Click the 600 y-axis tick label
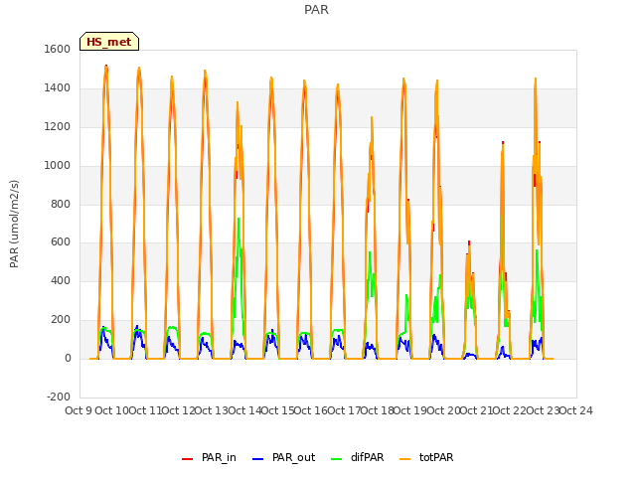 tap(61, 242)
